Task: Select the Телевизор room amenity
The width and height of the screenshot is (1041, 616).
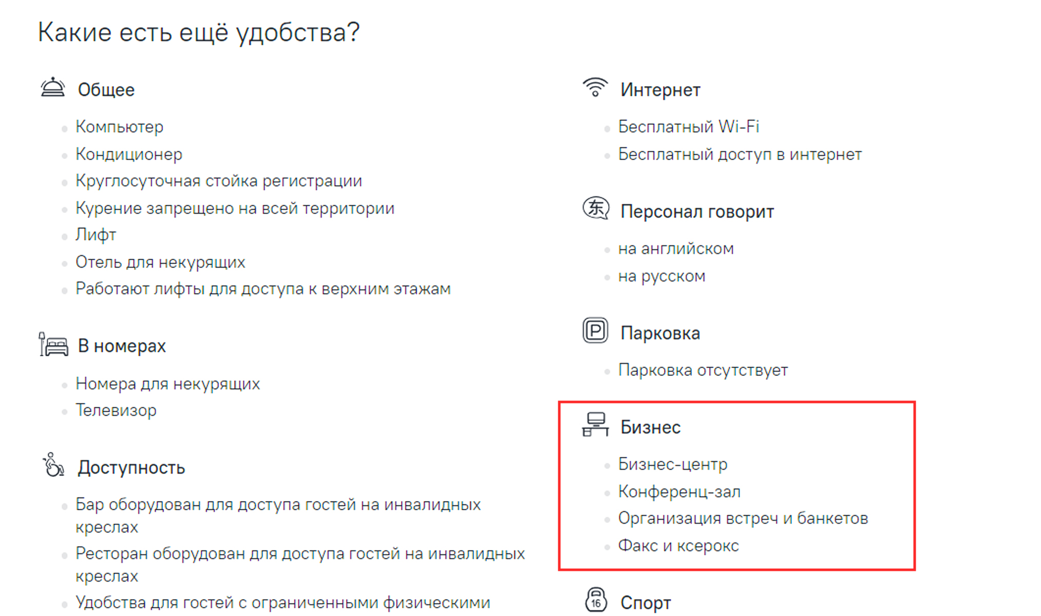Action: (116, 411)
